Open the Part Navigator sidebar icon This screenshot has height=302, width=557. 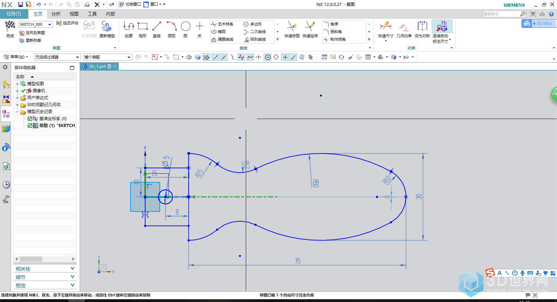click(x=6, y=114)
